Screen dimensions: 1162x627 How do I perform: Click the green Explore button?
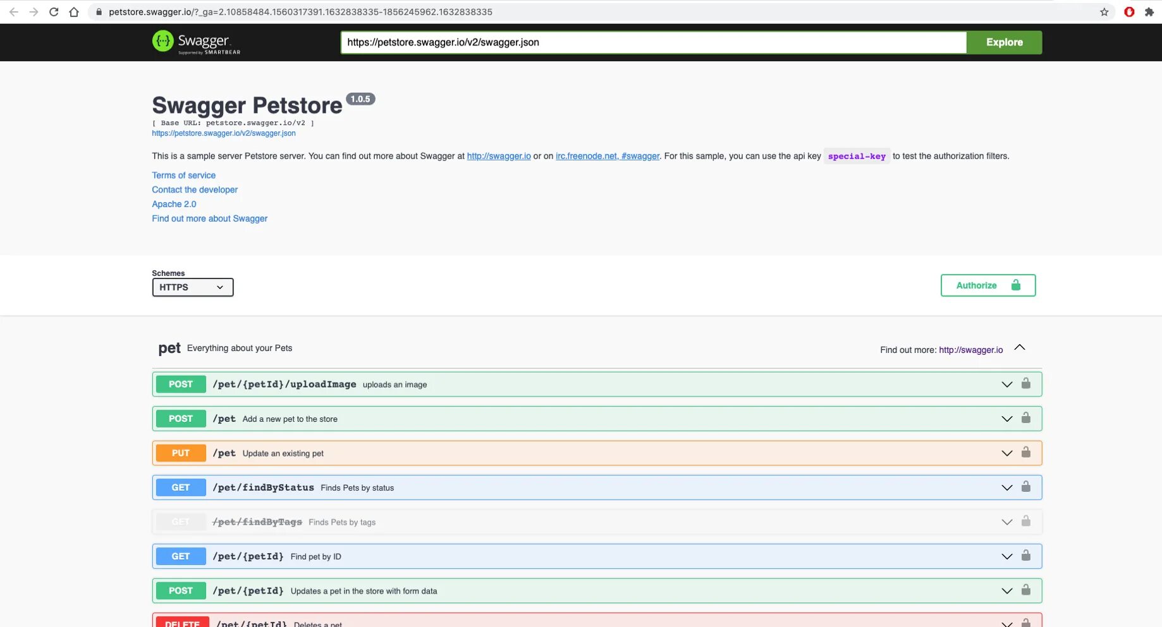(x=1004, y=42)
